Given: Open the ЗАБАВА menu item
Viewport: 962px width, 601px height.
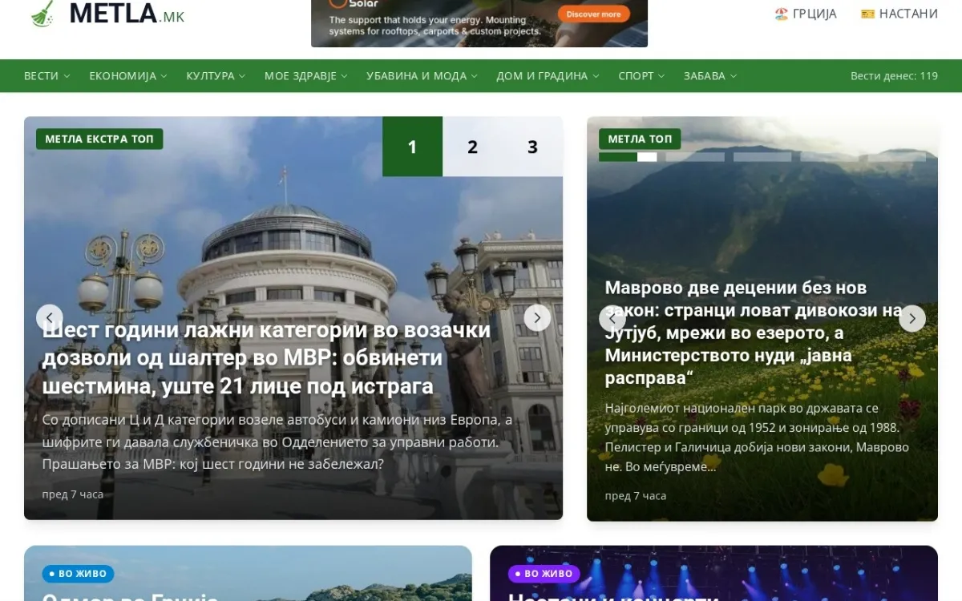Looking at the screenshot, I should point(710,76).
